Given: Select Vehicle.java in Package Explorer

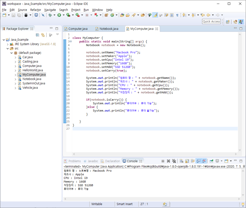Looking at the screenshot, I should click(30, 88).
